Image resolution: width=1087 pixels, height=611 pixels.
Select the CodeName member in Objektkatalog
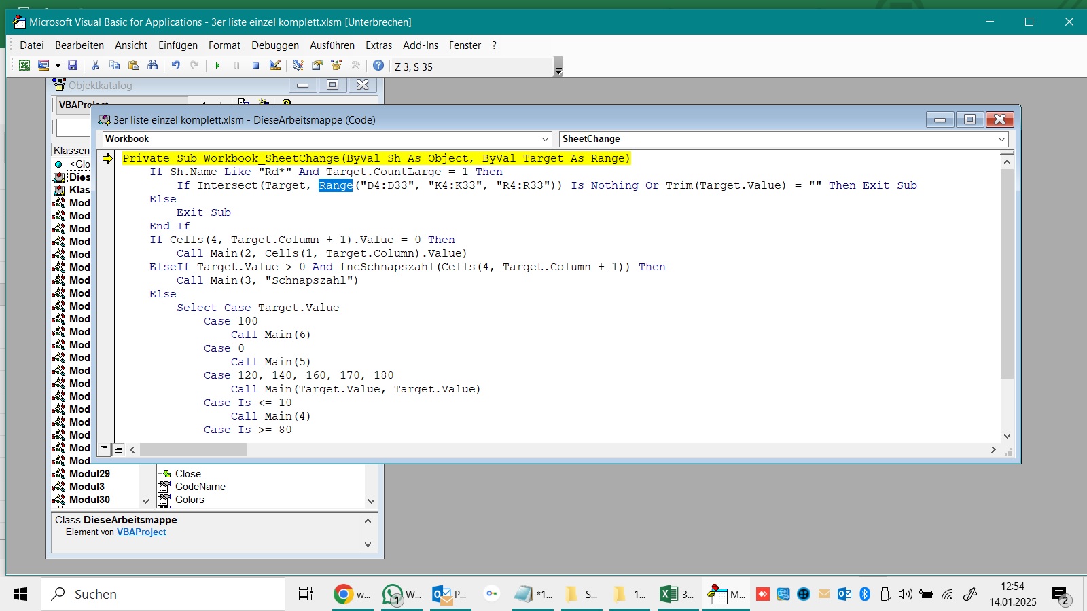coord(200,487)
